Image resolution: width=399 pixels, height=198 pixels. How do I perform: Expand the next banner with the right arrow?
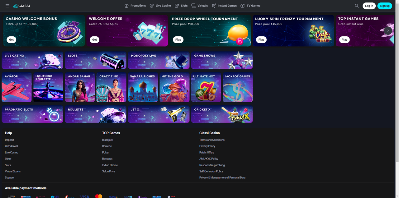click(x=388, y=30)
